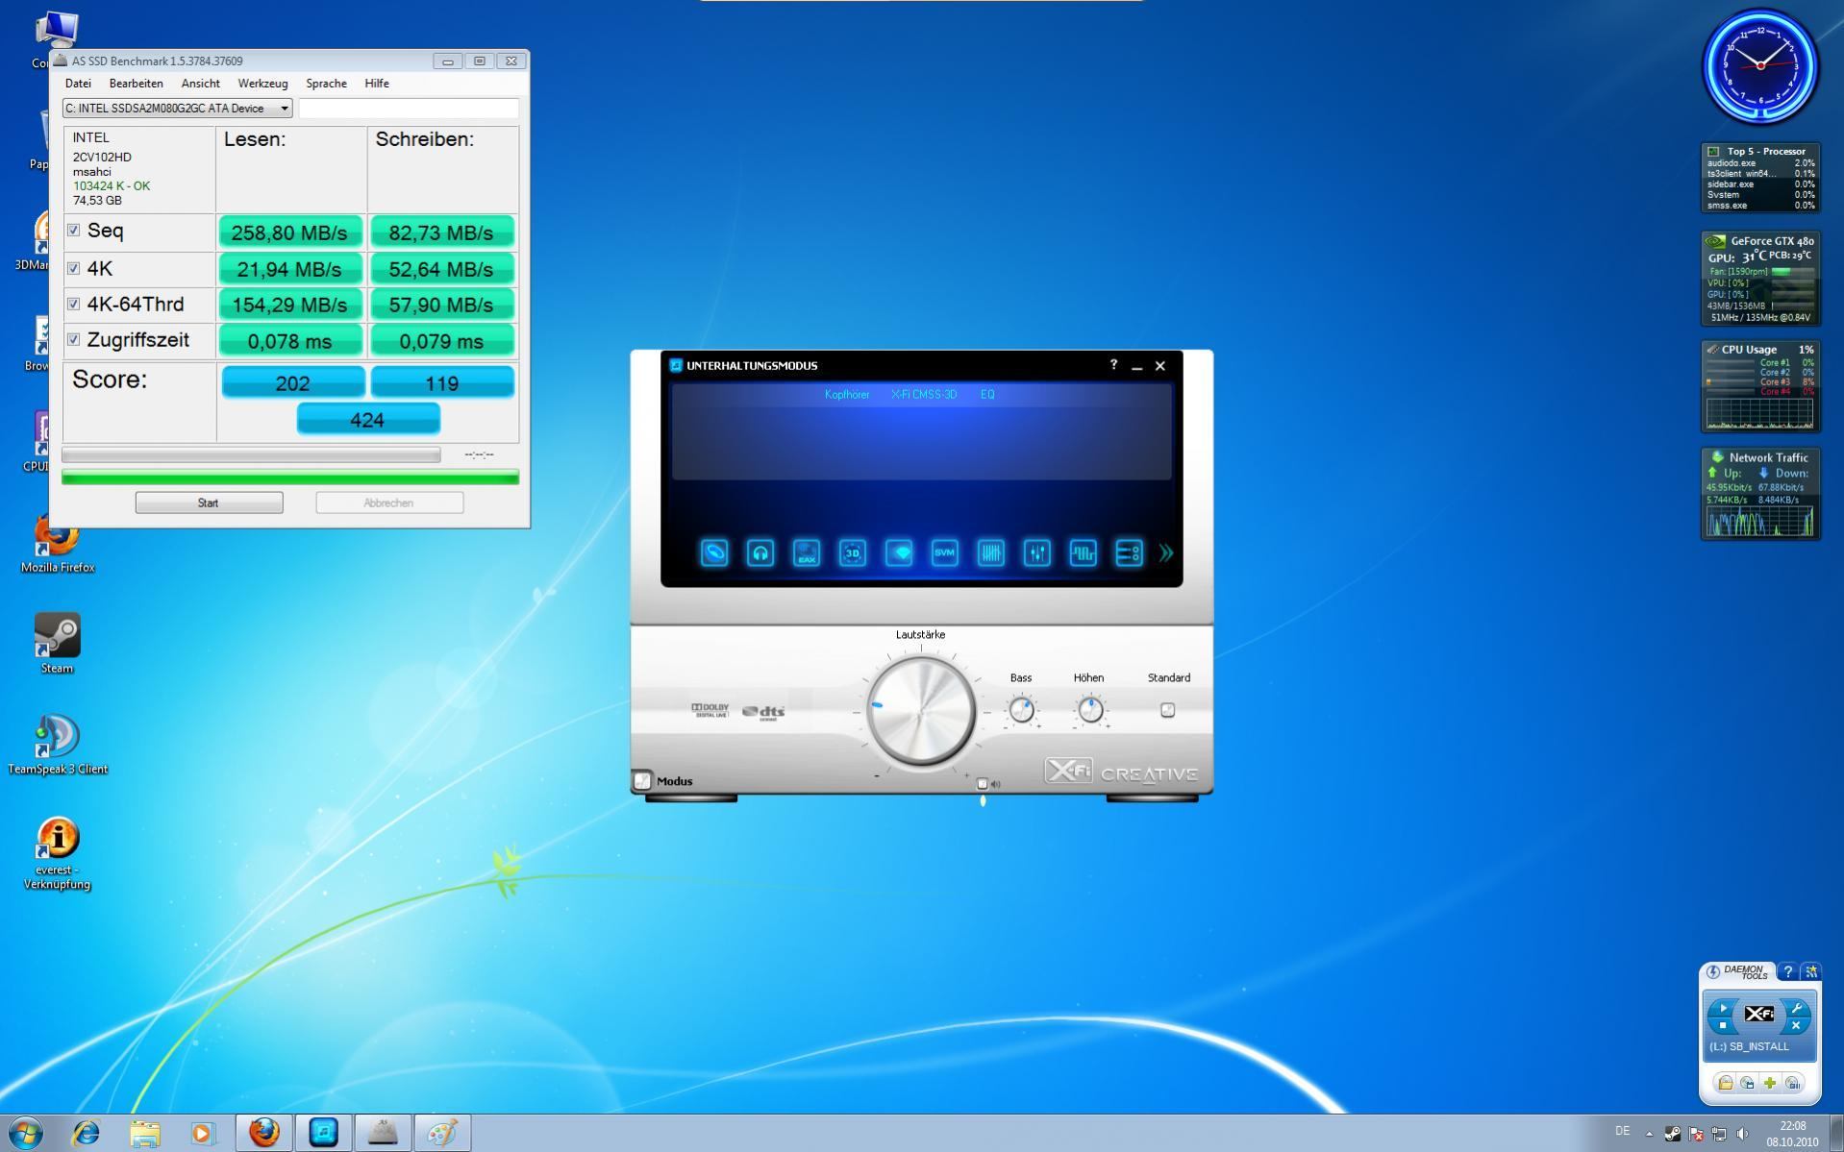Screen dimensions: 1844x1152
Task: Open the headphone settings icon
Action: [760, 552]
